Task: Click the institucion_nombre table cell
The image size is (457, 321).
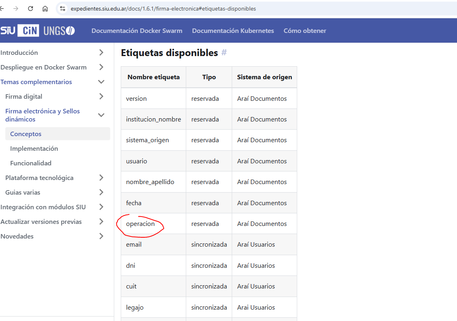Action: (153, 119)
